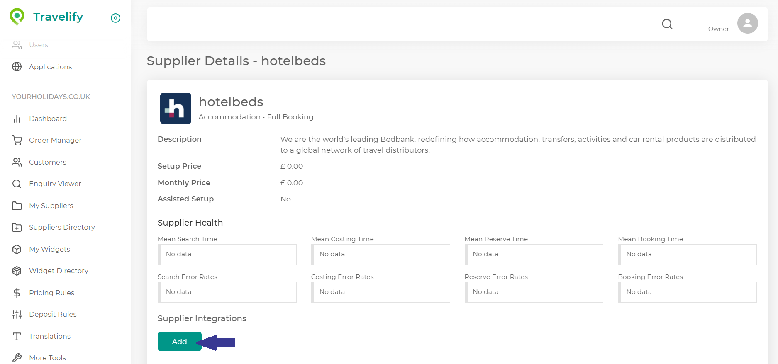Viewport: 778px width, 364px height.
Task: Open Customers from the sidebar
Action: [x=47, y=162]
